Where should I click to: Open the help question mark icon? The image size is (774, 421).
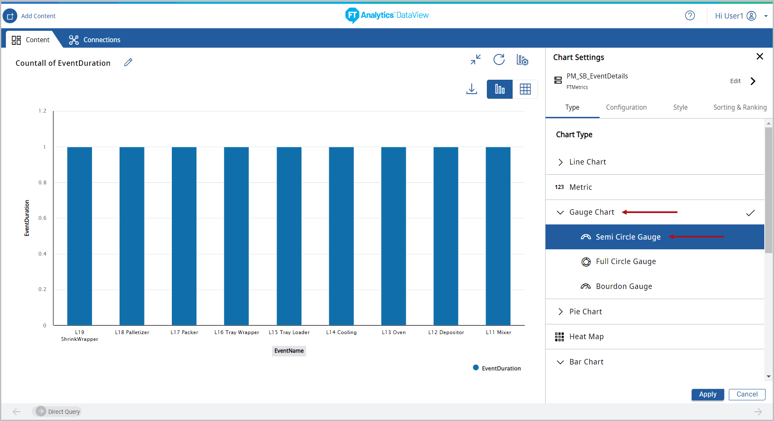[x=690, y=16]
